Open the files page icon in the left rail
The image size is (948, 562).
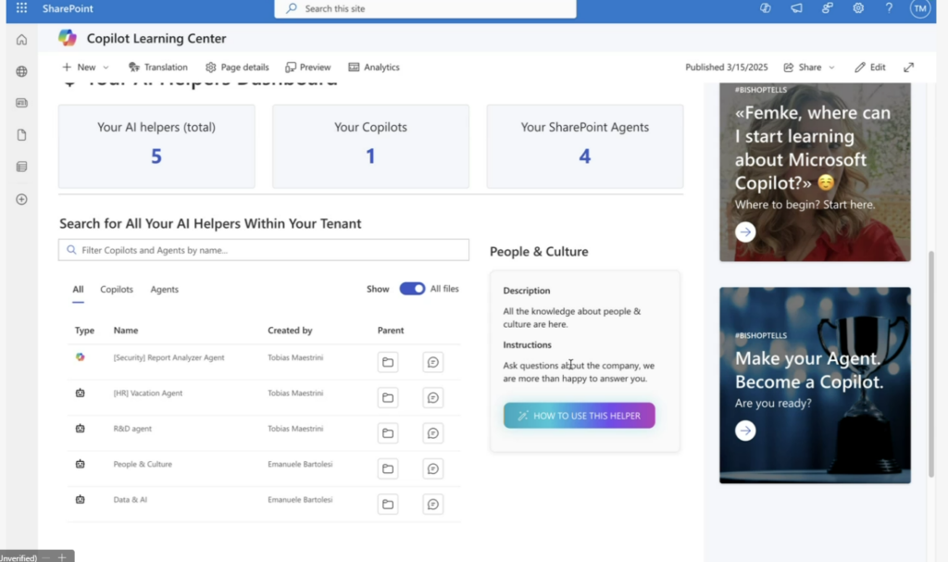22,135
